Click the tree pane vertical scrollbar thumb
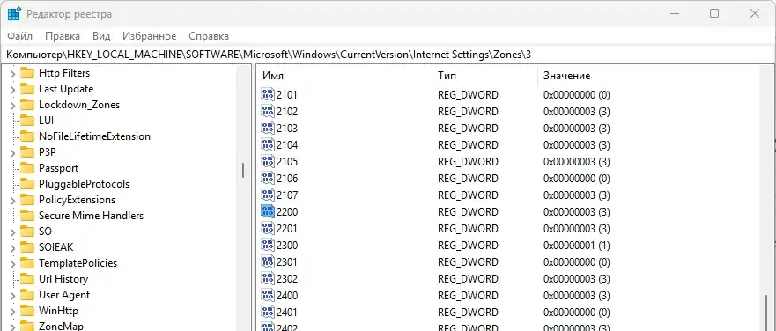Screen dimensions: 776x331 coord(243,171)
